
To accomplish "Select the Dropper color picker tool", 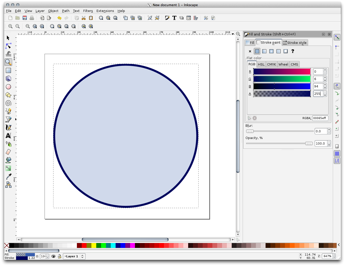I will pos(8,176).
